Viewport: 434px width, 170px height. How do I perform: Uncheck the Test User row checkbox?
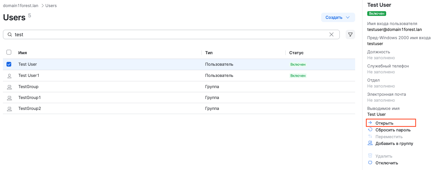(x=9, y=64)
